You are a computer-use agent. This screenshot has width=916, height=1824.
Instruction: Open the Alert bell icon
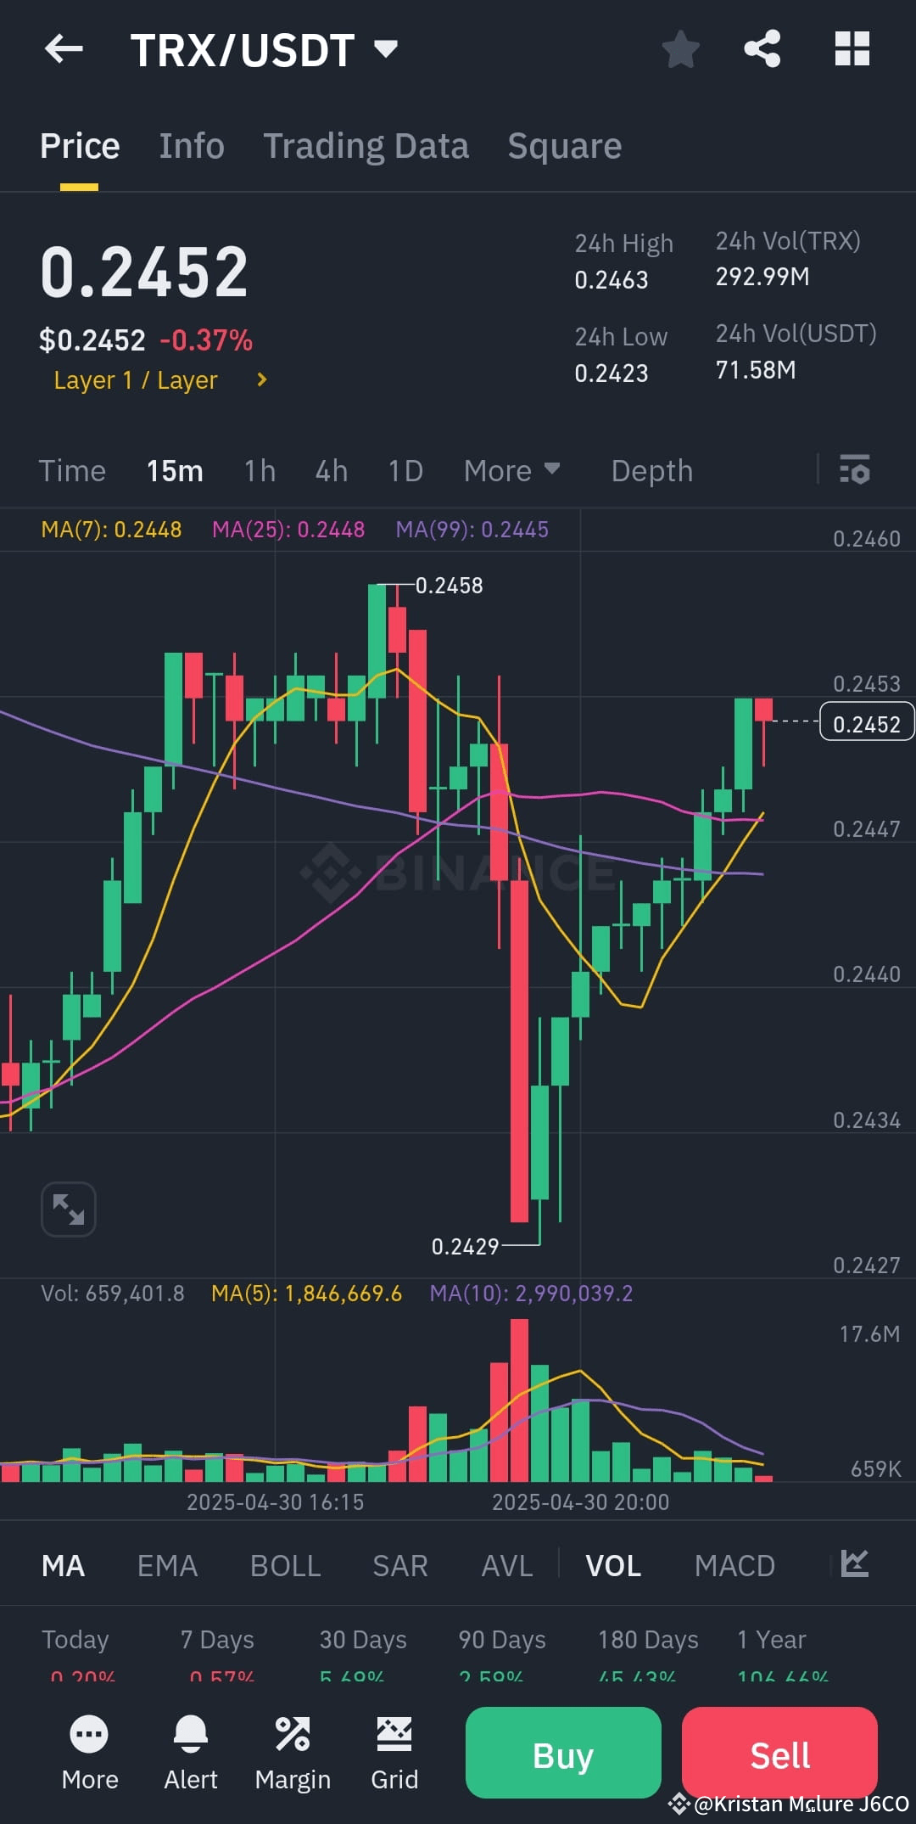pos(191,1734)
